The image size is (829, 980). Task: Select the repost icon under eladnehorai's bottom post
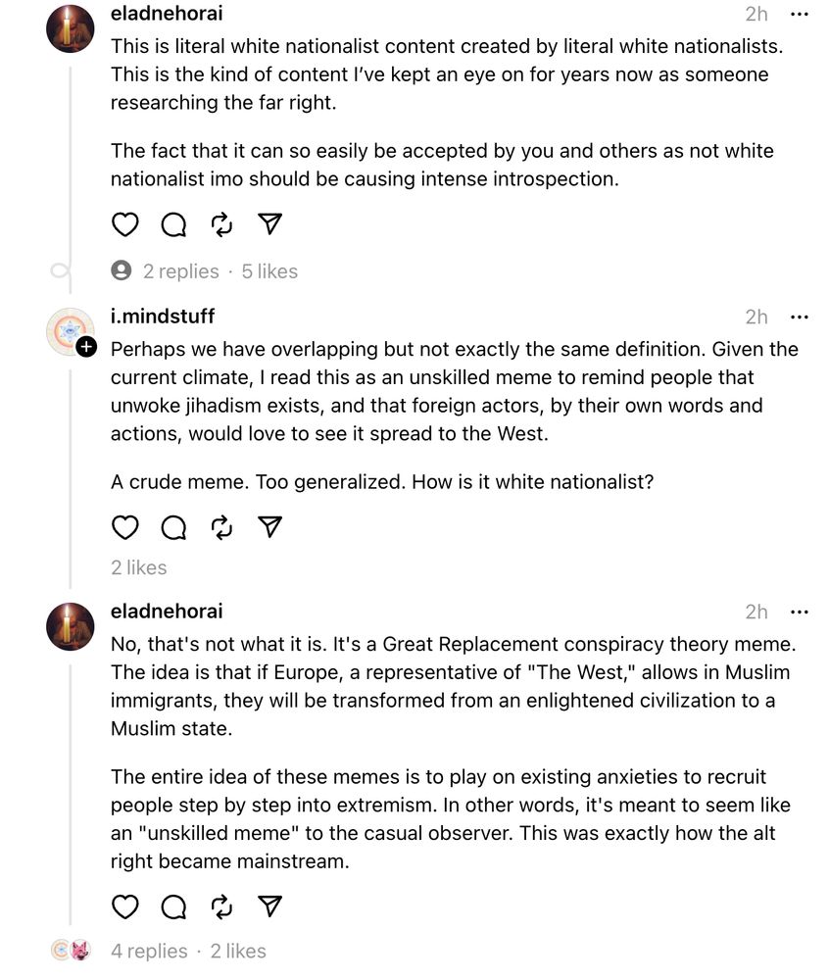pos(220,907)
